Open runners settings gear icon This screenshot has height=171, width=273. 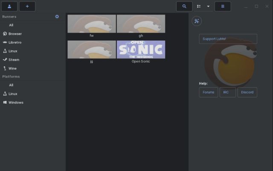(x=57, y=17)
